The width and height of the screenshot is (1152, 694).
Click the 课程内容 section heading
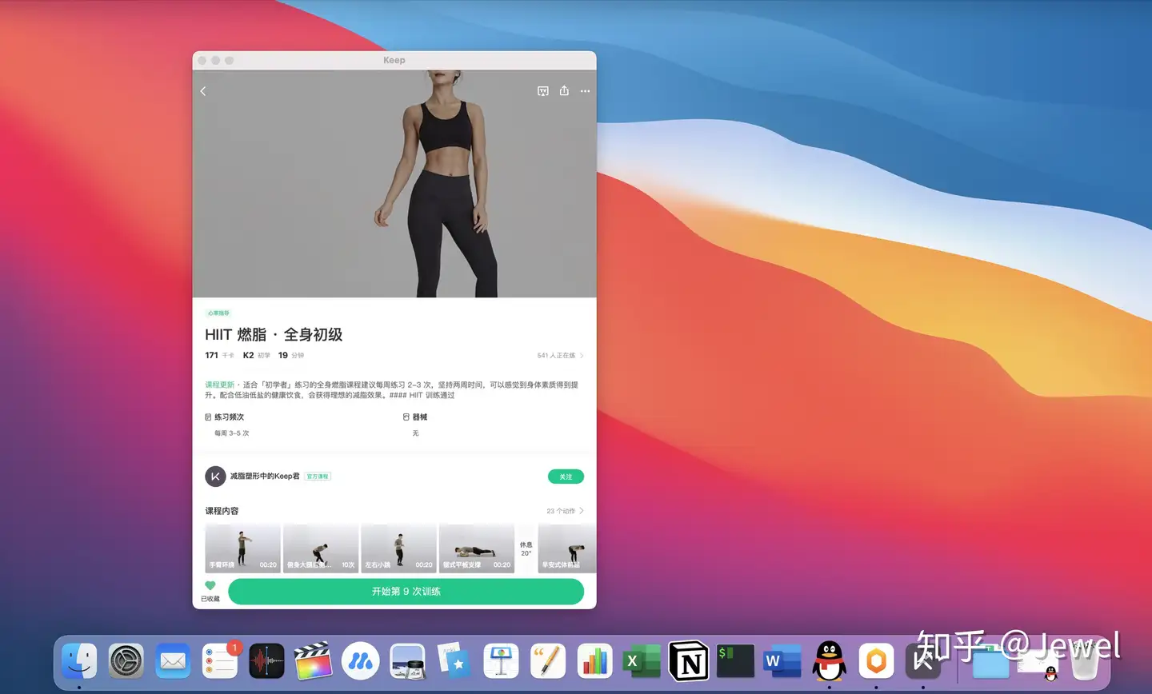tap(222, 511)
